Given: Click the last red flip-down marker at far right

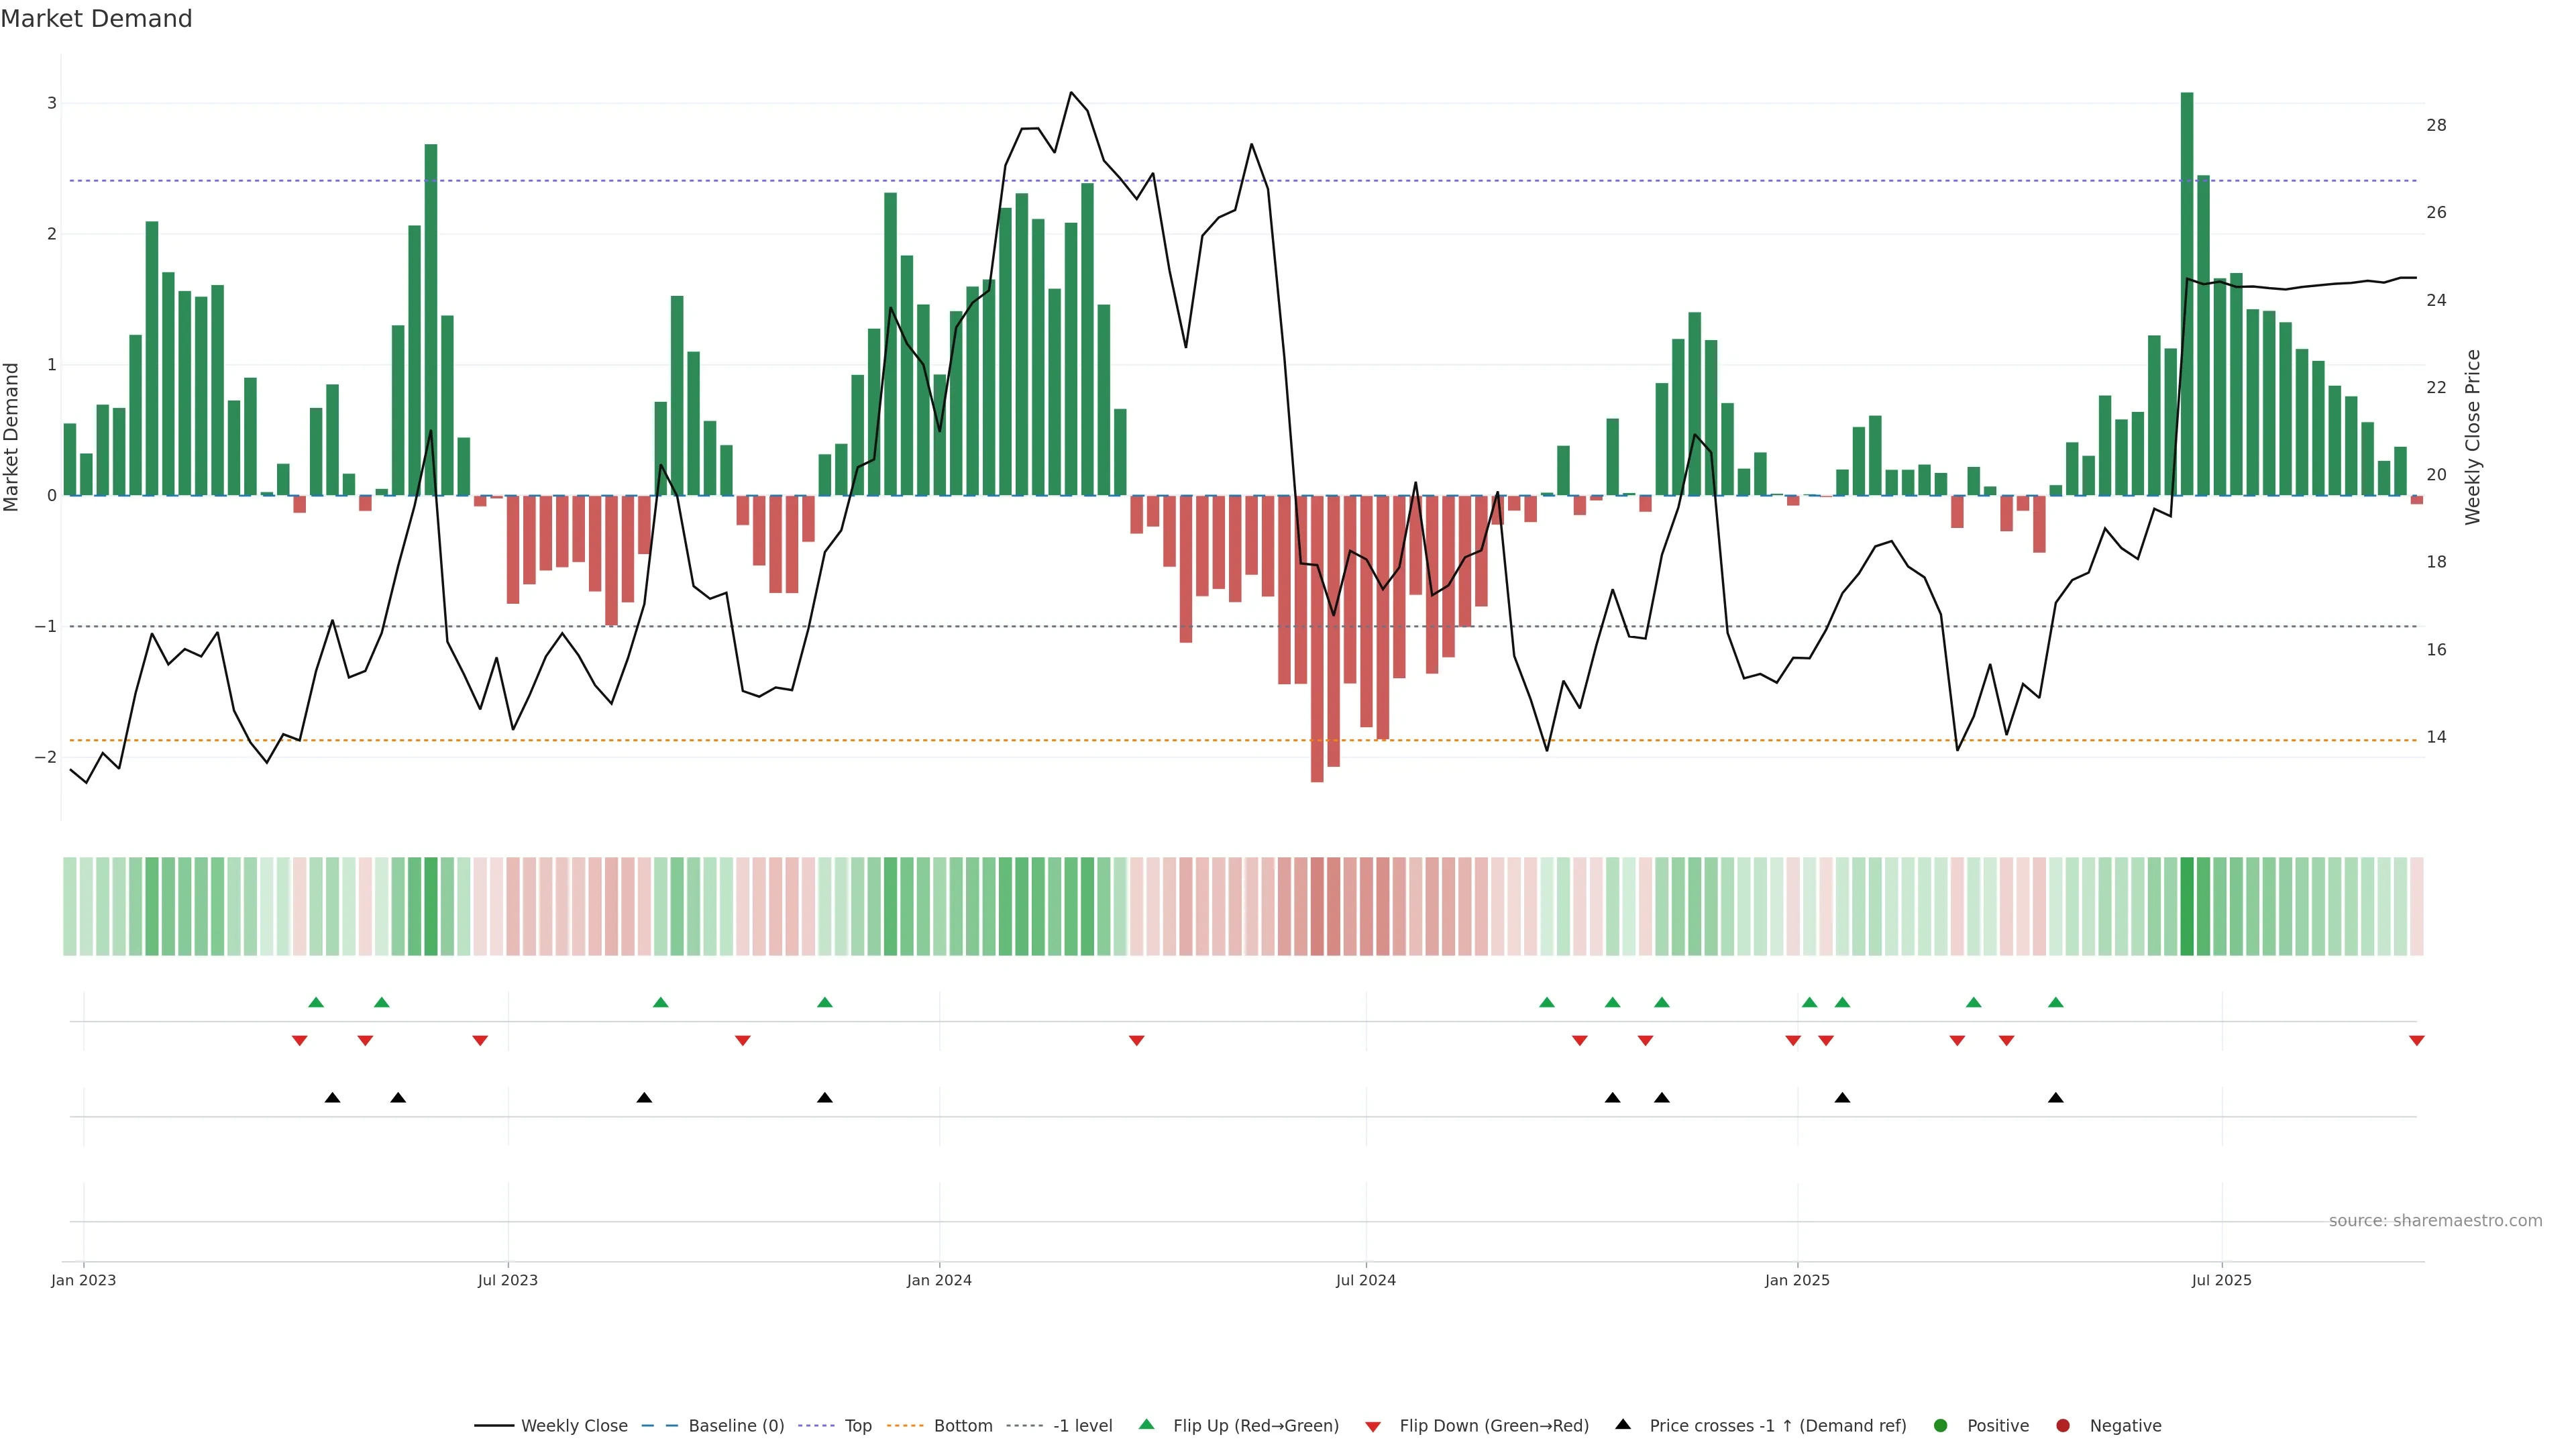Looking at the screenshot, I should point(2417,1041).
